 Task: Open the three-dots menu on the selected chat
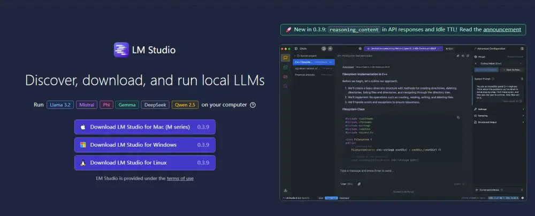click(x=330, y=62)
